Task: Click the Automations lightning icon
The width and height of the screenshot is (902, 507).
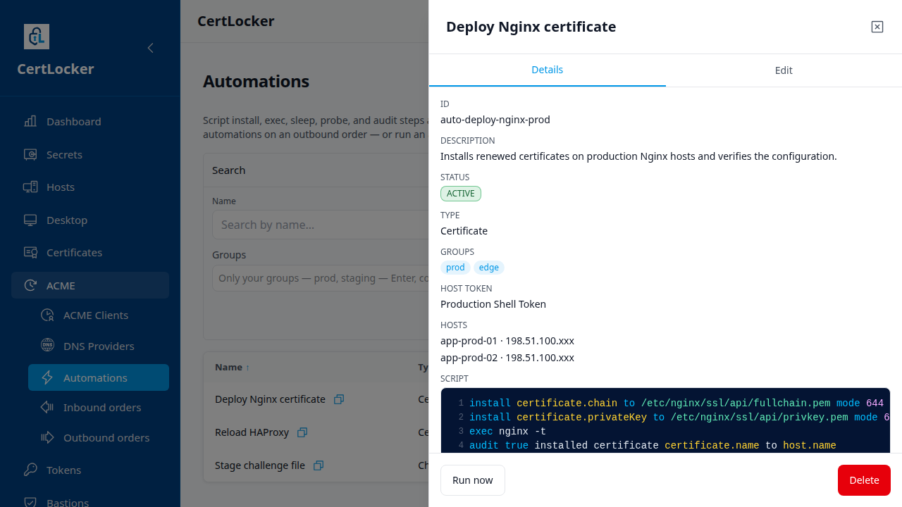Action: pyautogui.click(x=47, y=377)
